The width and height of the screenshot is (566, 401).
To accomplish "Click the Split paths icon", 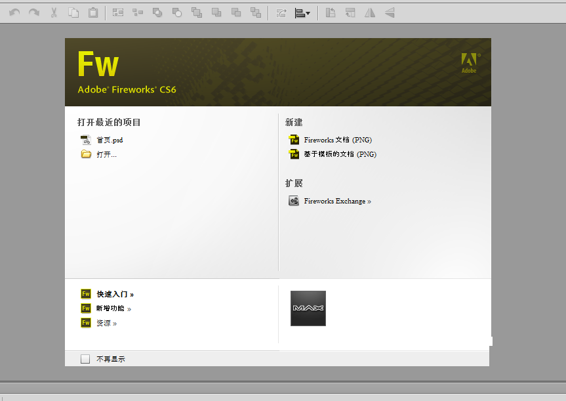I will (177, 12).
